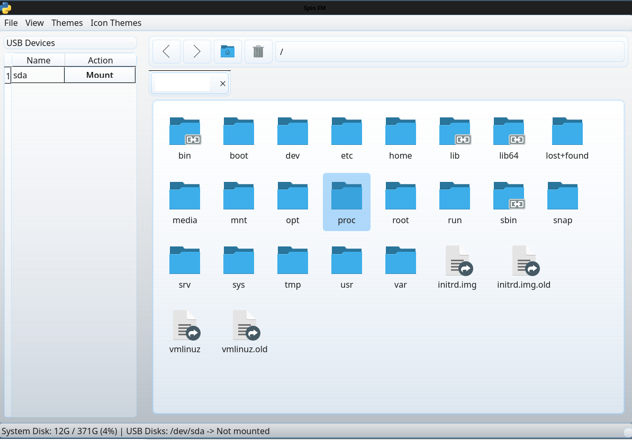The width and height of the screenshot is (632, 440).
Task: Select the sda device name cell
Action: (x=38, y=75)
